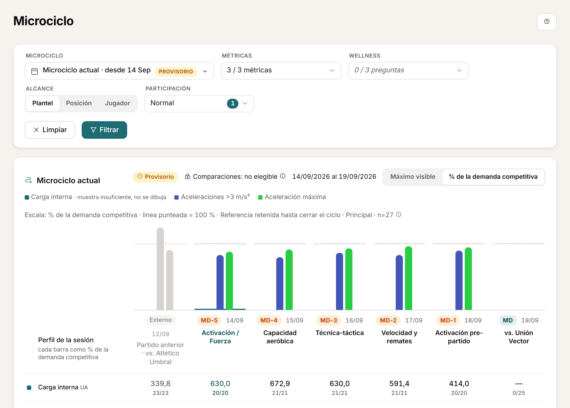Screen dimensions: 570x408
Task: Select the MD-5 day badge
Action: [x=209, y=320]
